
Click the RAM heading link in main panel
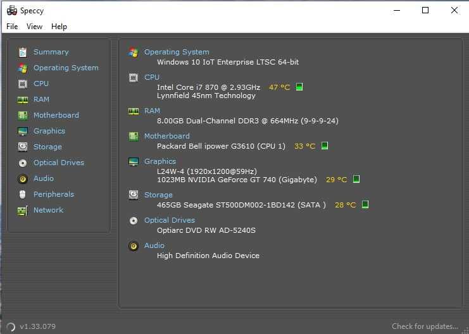[153, 111]
